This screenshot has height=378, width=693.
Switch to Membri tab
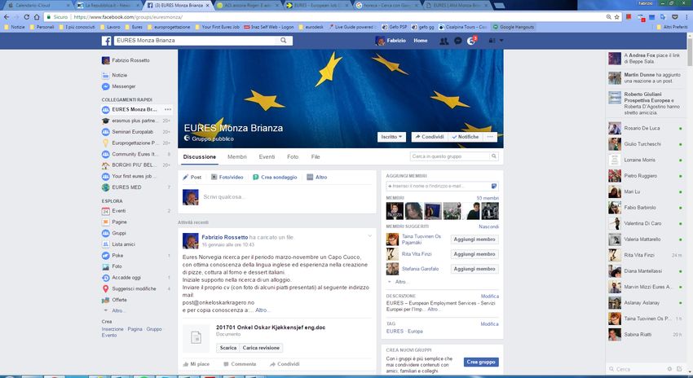click(237, 156)
